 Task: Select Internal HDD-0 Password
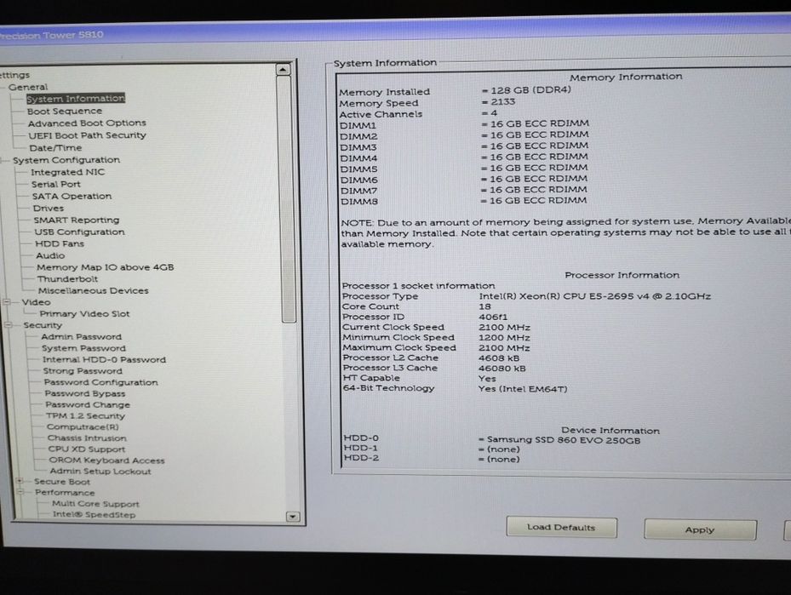click(x=105, y=359)
